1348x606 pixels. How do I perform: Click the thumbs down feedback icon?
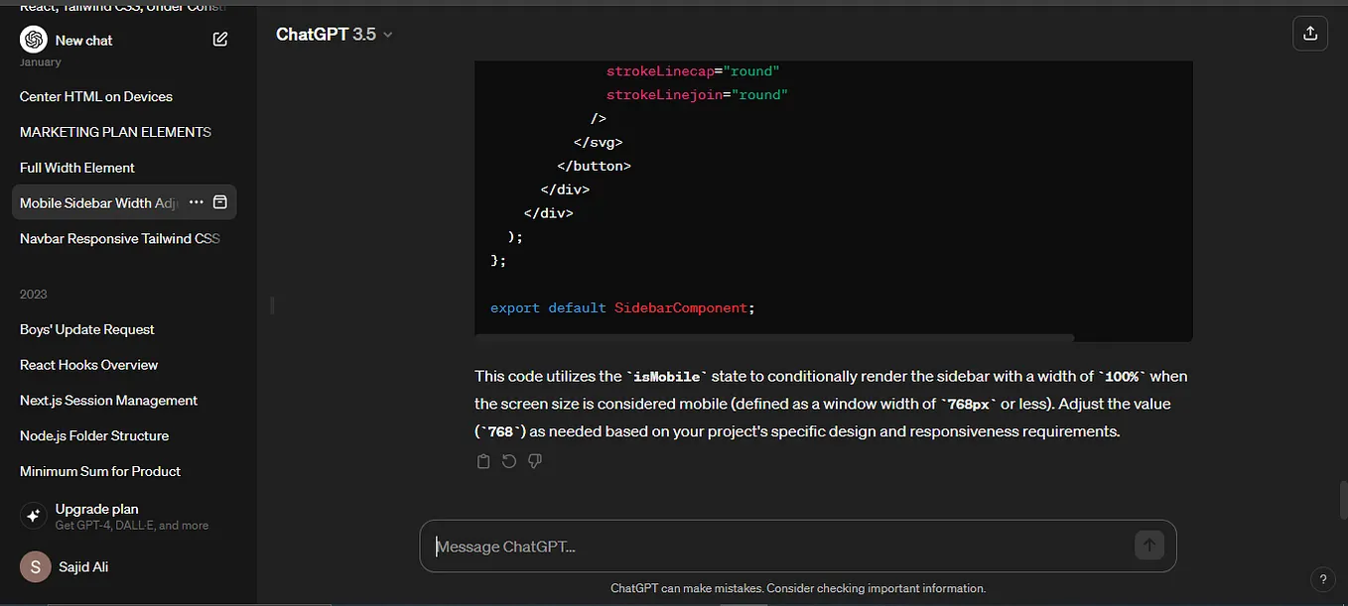click(x=535, y=461)
